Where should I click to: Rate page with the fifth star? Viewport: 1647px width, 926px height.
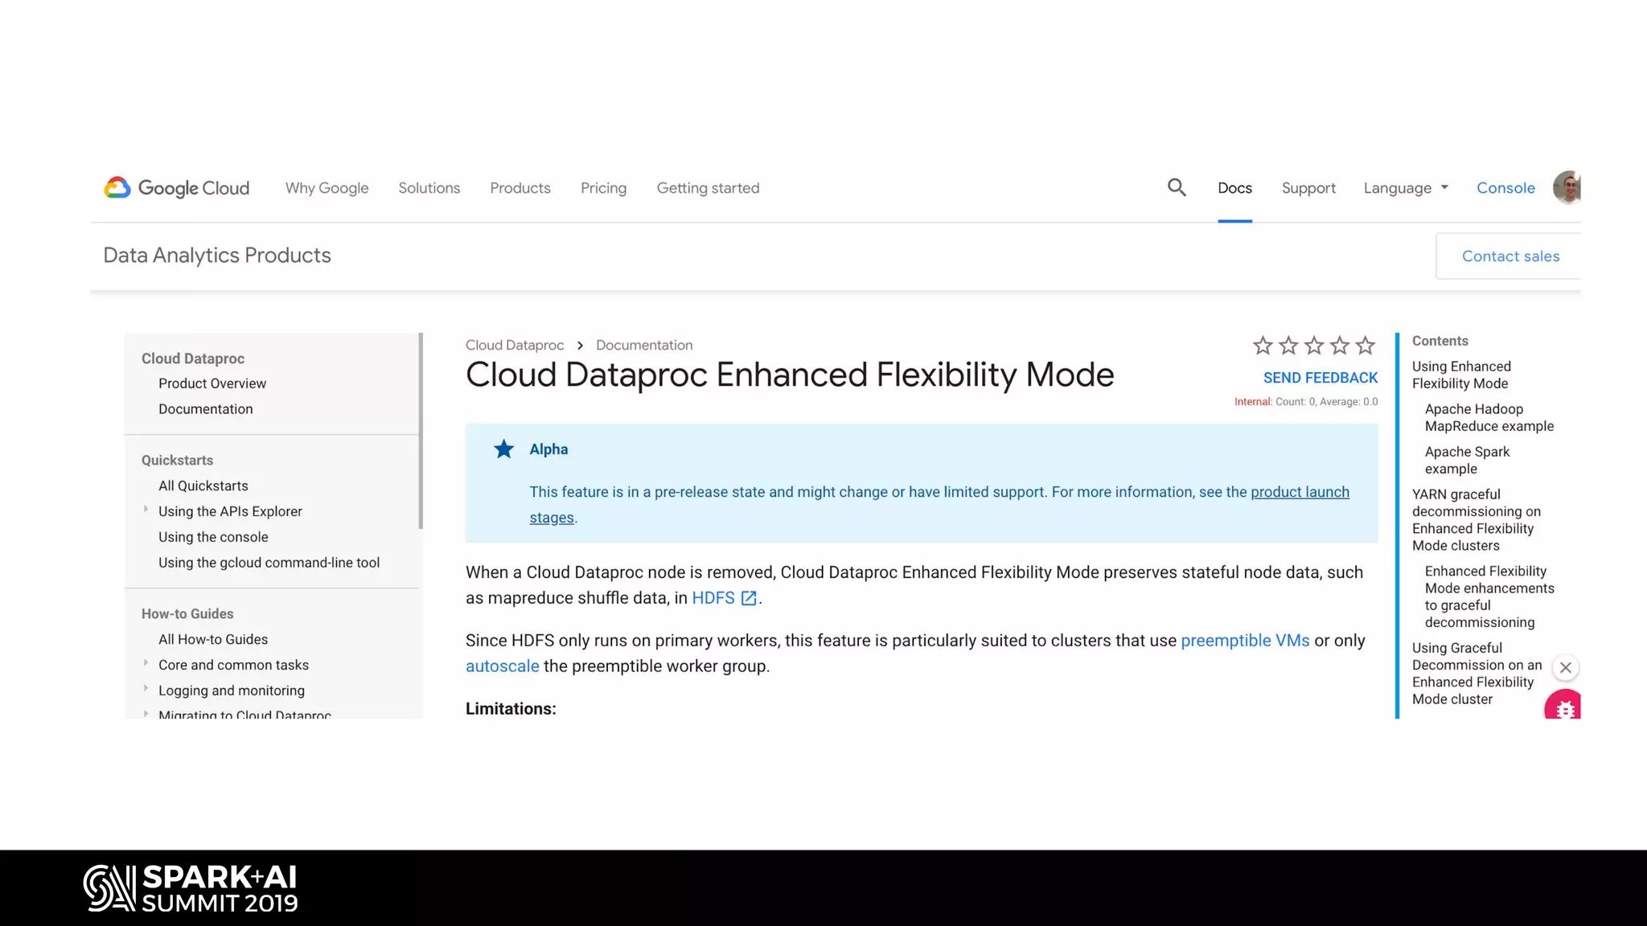1366,346
